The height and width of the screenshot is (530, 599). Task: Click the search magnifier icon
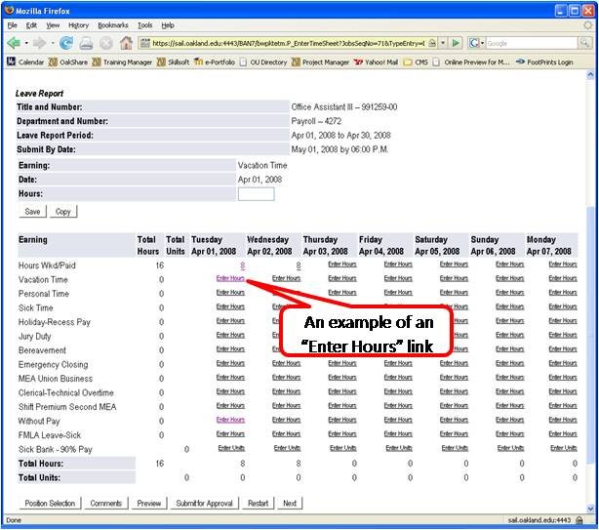click(x=585, y=43)
